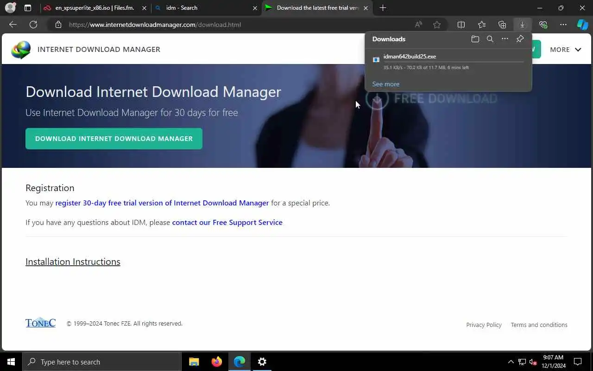
Task: Toggle the Downloads toolbar button
Action: point(522,25)
